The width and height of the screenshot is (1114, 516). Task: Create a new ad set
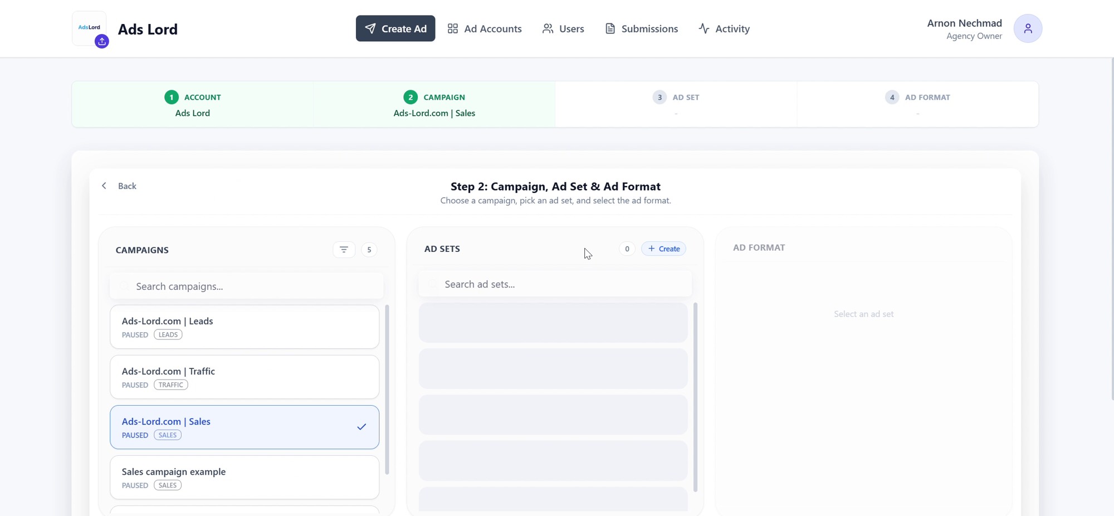pyautogui.click(x=663, y=249)
